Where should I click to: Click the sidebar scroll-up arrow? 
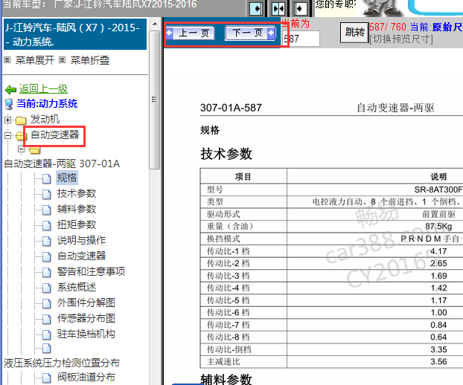click(x=154, y=25)
